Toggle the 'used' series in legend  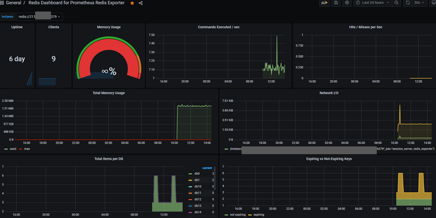(x=13, y=149)
